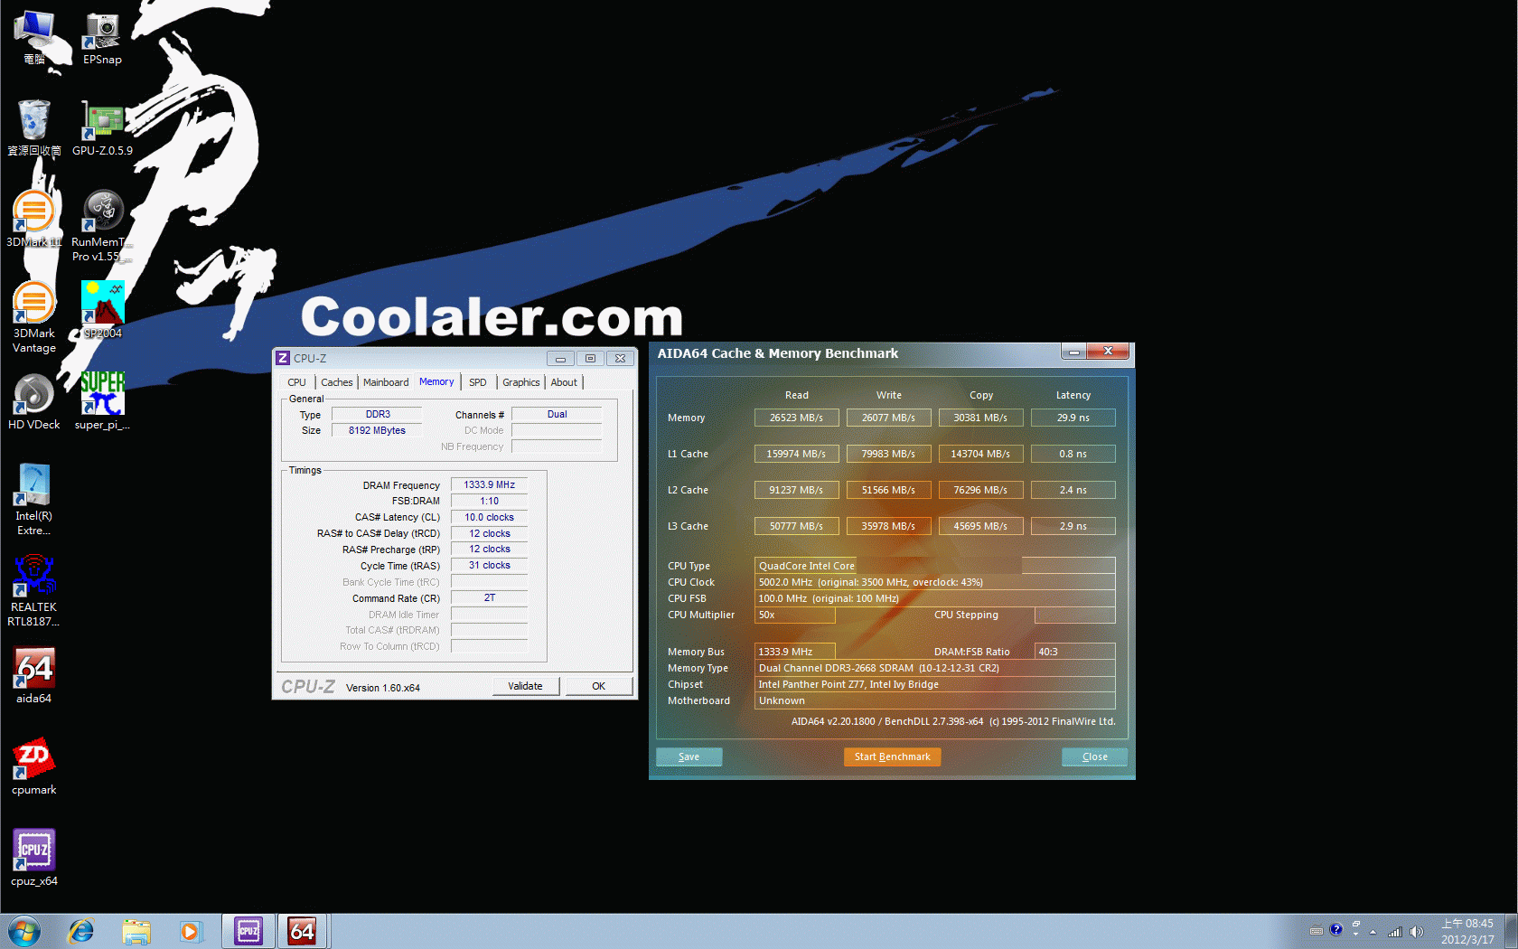Click the L3 Cache Copy 45695 MB/s value
Screen dimensions: 1518x949
click(x=980, y=526)
